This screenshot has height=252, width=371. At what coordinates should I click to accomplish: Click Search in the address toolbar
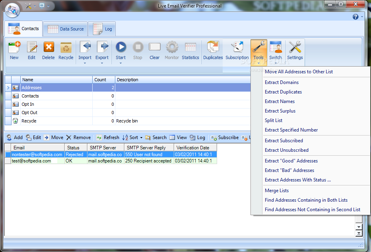pos(156,137)
